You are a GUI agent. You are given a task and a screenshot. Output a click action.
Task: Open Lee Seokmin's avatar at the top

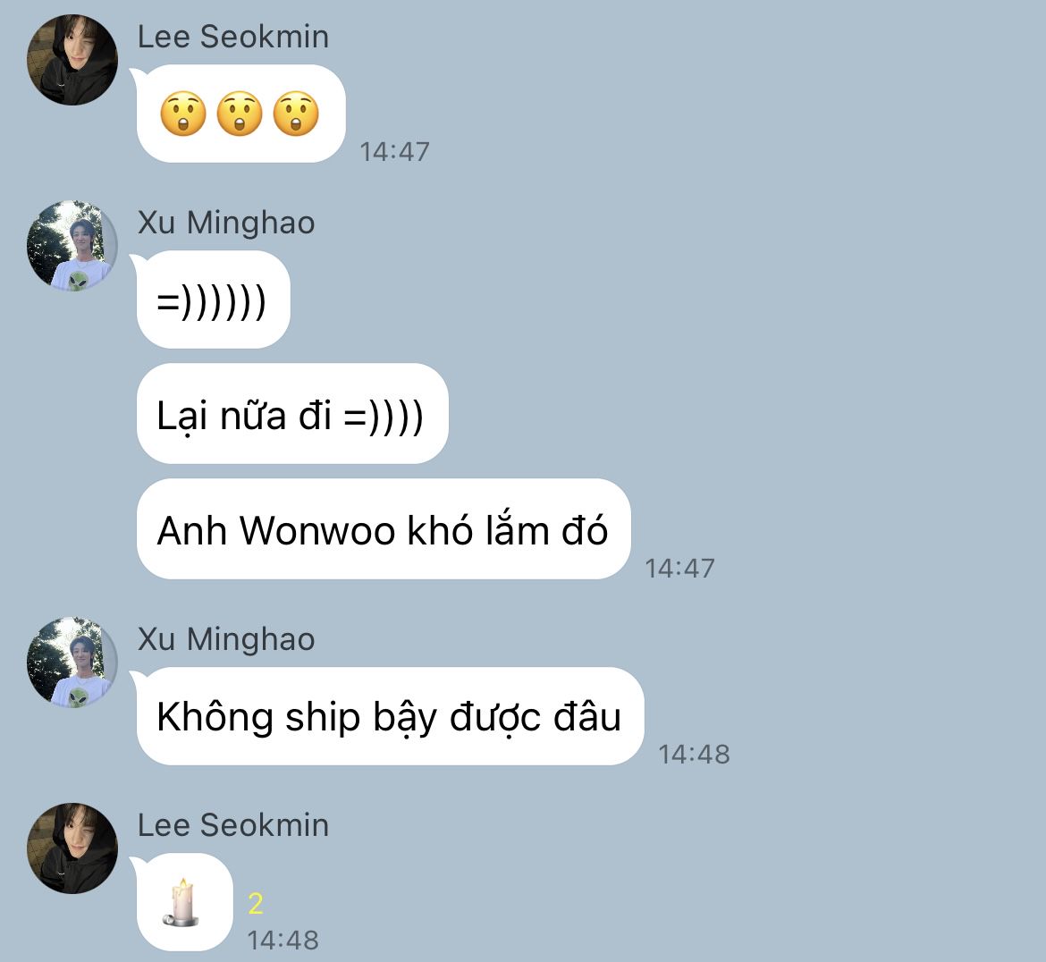coord(72,60)
